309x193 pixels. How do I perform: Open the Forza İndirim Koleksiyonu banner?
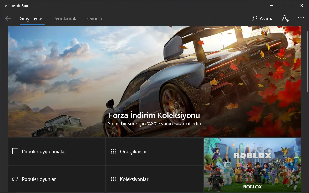point(154,81)
